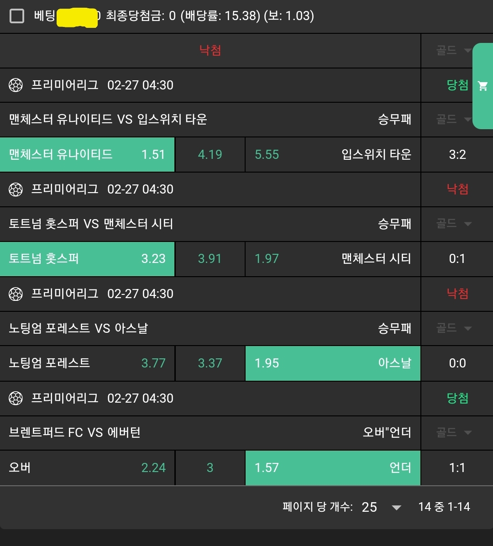The height and width of the screenshot is (546, 493).
Task: Select 토트넘 홋스퍼 odds 3.23
Action: [x=87, y=259]
